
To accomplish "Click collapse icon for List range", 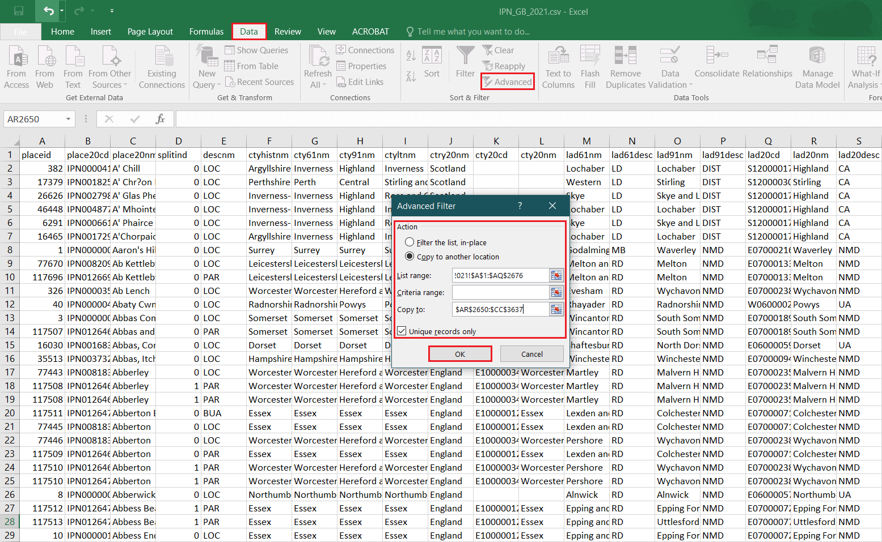I will (556, 275).
